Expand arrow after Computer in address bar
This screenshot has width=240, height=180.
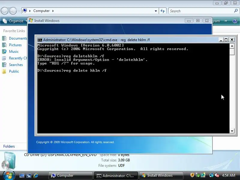53,11
